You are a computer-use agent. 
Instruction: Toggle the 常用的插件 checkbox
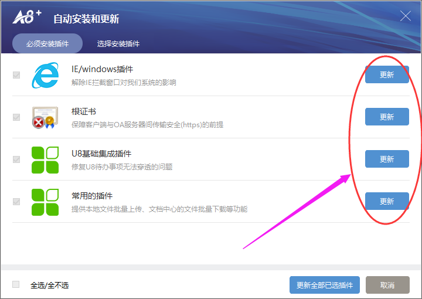pos(16,202)
